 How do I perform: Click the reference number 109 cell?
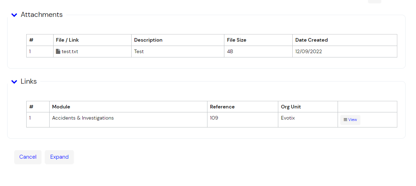click(214, 118)
